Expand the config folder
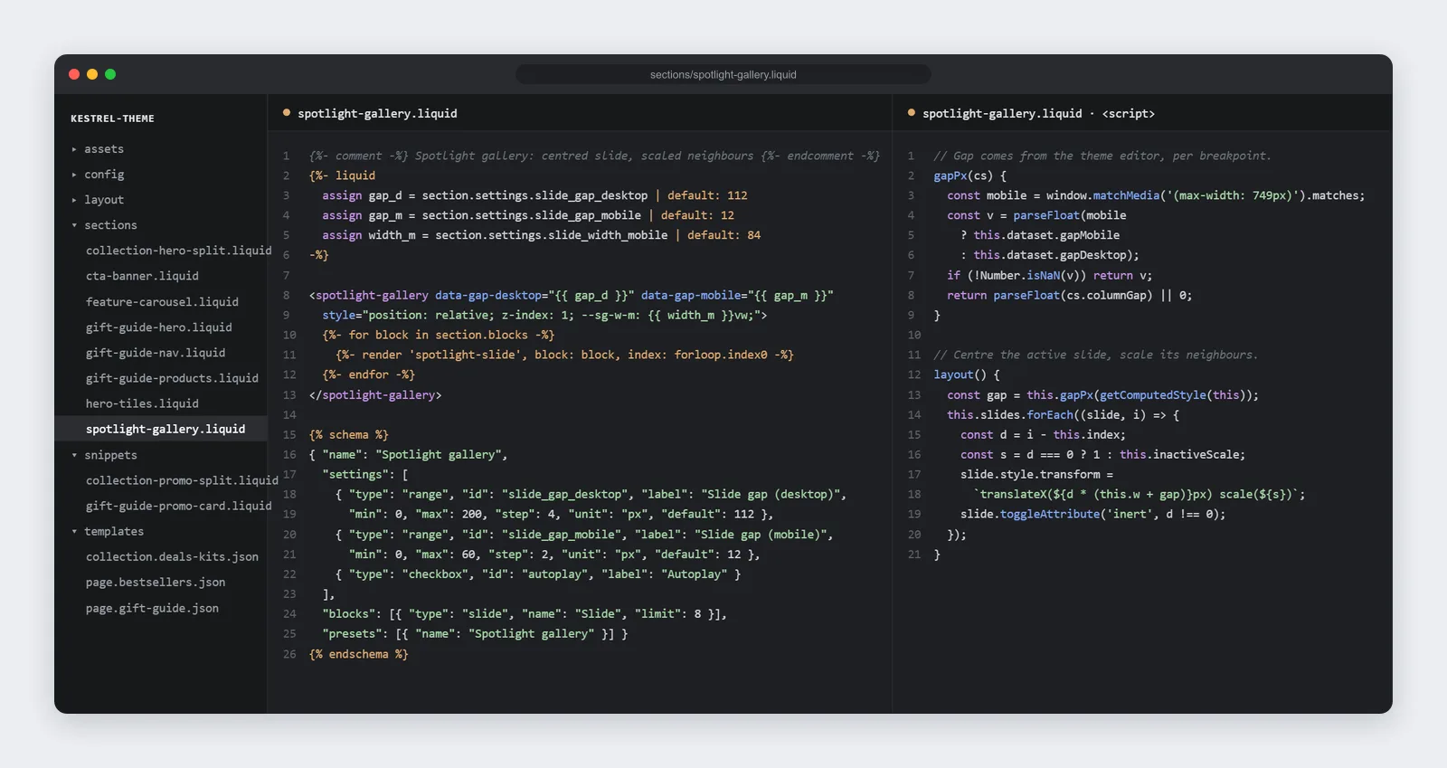The width and height of the screenshot is (1447, 768). pyautogui.click(x=98, y=175)
